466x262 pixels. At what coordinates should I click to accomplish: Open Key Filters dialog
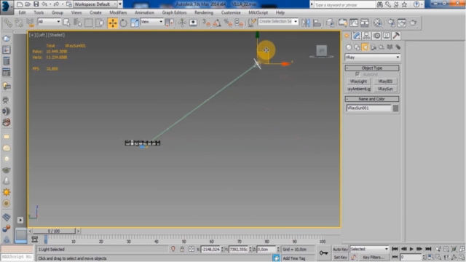374,257
